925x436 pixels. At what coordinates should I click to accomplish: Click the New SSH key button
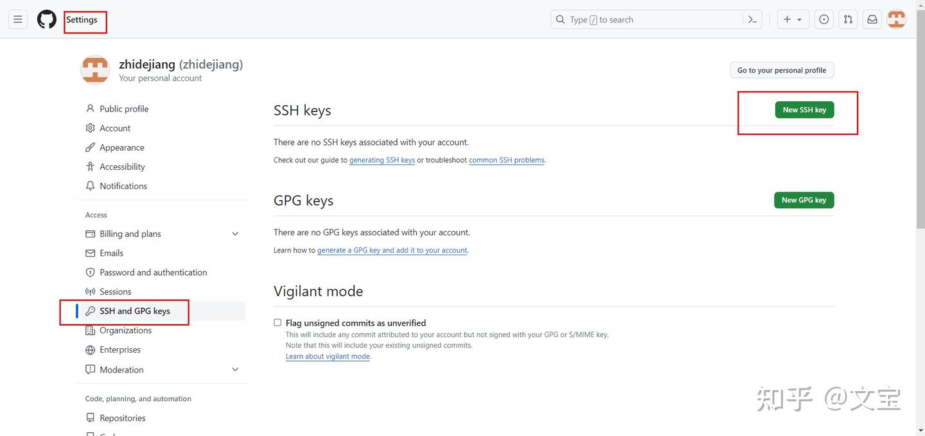(804, 110)
